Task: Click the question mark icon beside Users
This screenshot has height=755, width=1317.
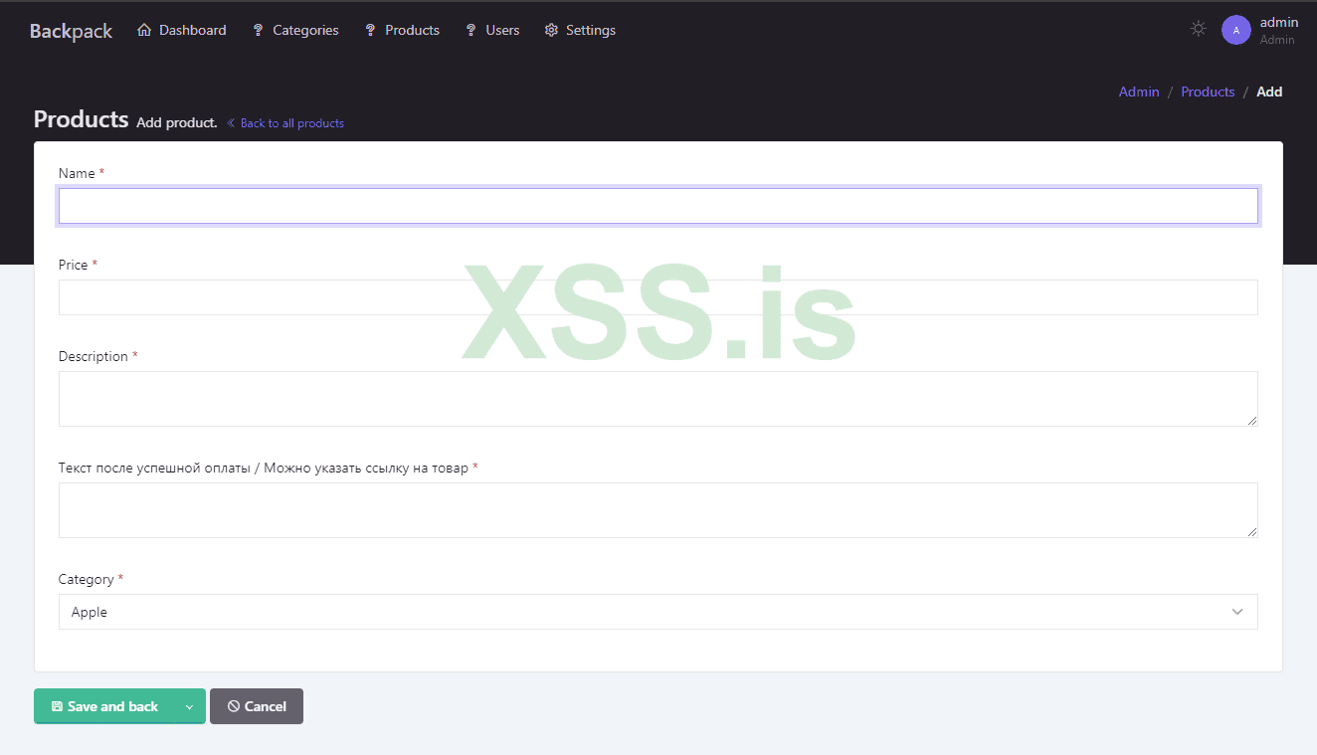Action: [x=470, y=30]
